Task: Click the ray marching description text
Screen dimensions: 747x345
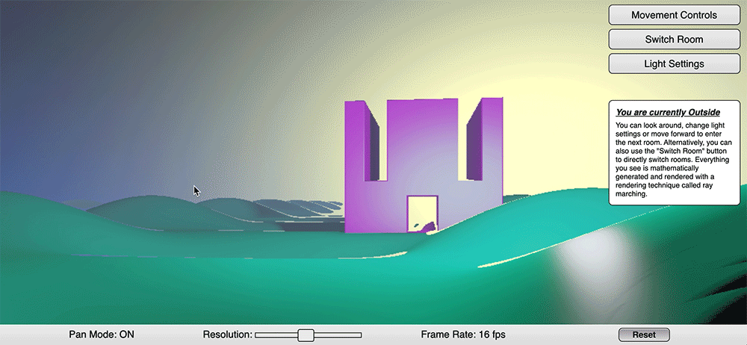Action: point(673,158)
